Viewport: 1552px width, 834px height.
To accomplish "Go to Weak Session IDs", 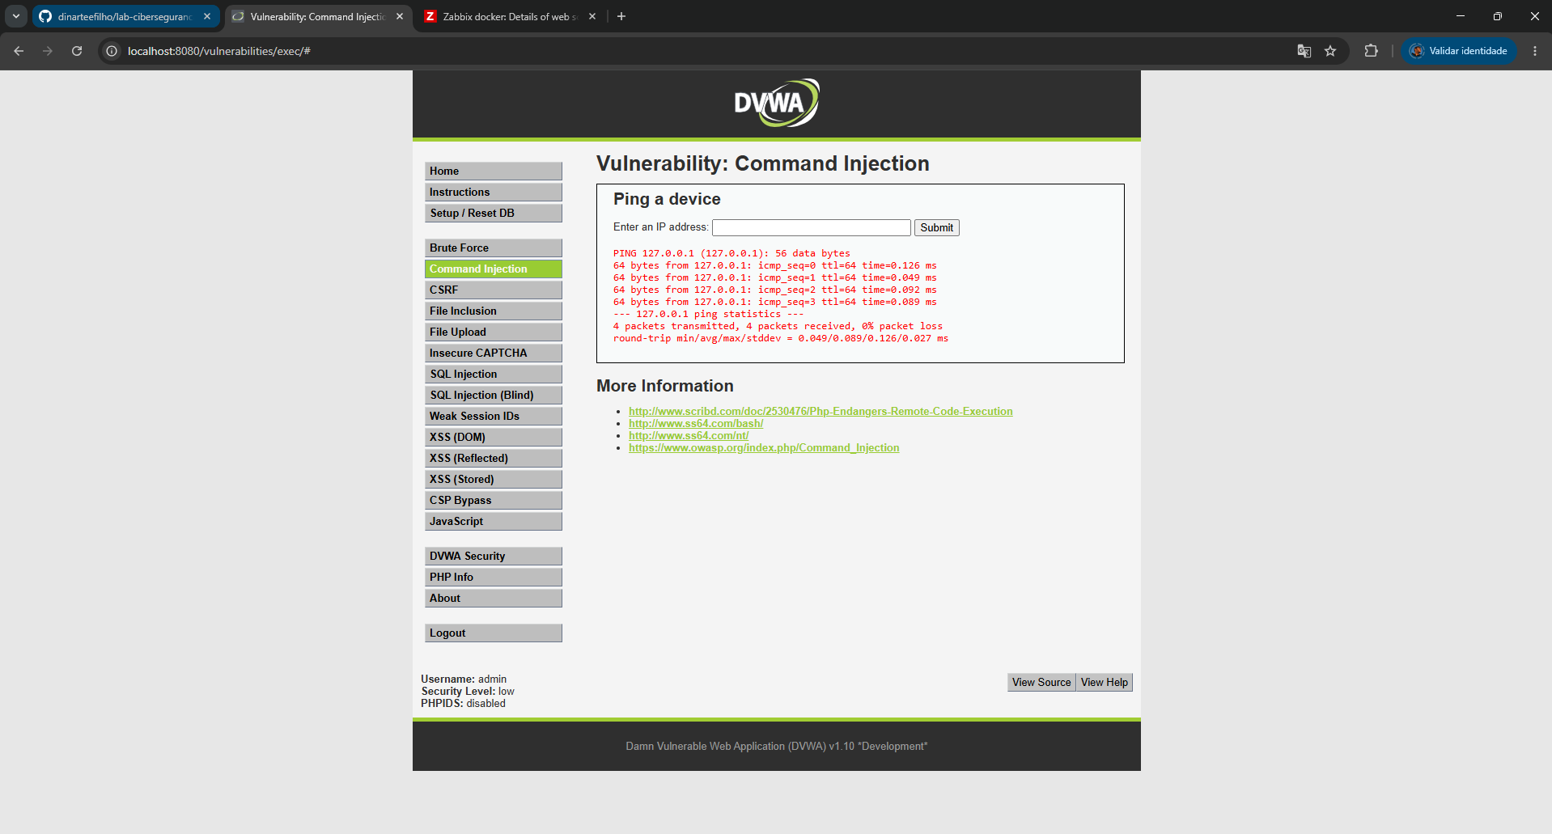I will [494, 416].
